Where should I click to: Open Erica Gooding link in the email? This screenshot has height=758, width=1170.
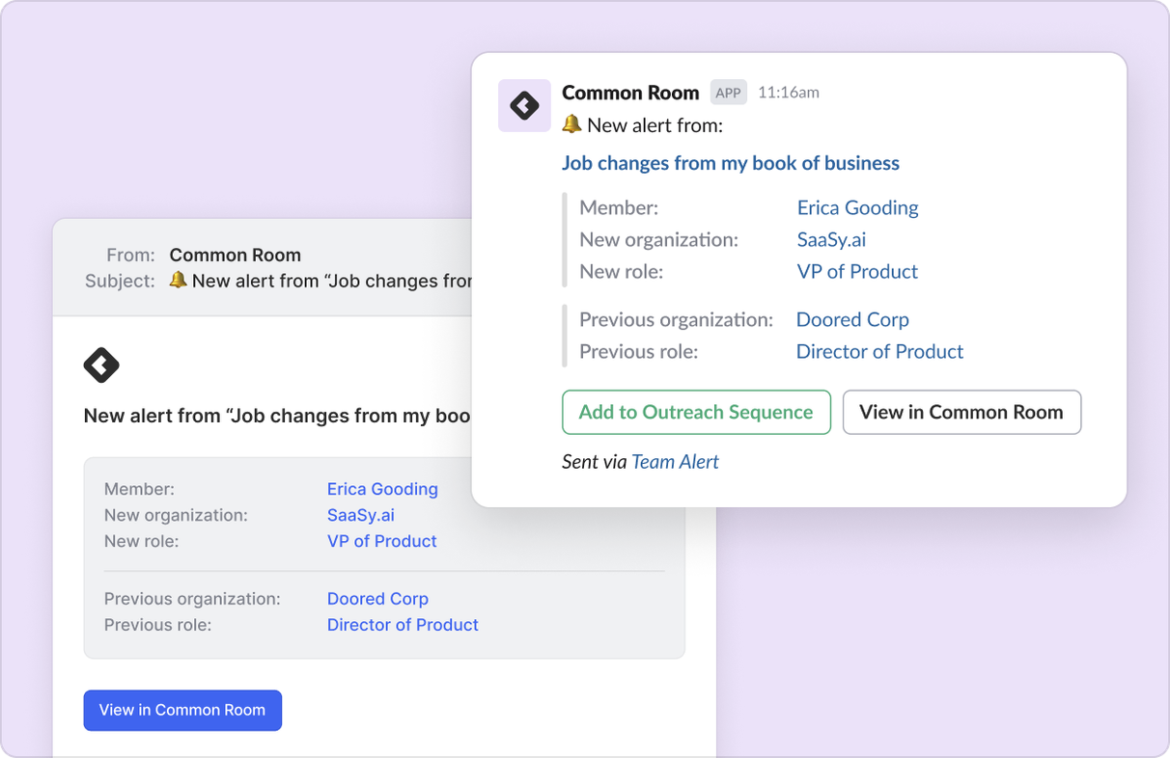point(382,489)
